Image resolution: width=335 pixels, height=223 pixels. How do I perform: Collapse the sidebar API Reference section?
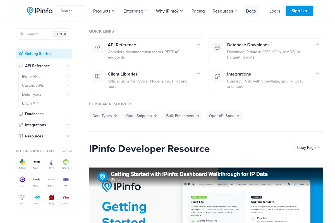[68, 66]
